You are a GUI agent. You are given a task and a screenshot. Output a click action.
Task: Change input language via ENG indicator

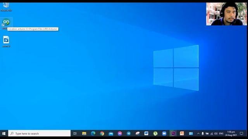pyautogui.click(x=221, y=134)
